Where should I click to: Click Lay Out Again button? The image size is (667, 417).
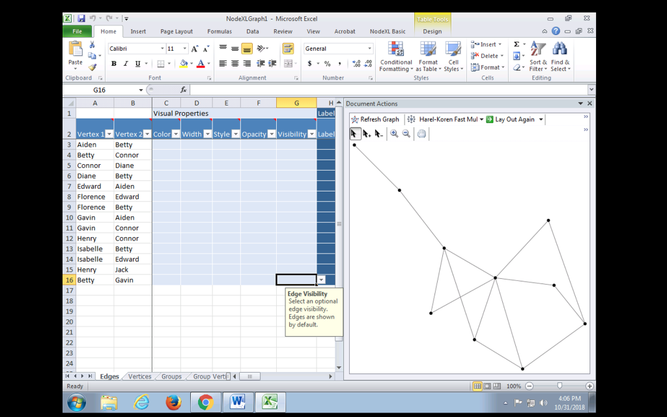[510, 119]
